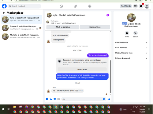
Task: Click the Find friends button
Action: (126, 6)
